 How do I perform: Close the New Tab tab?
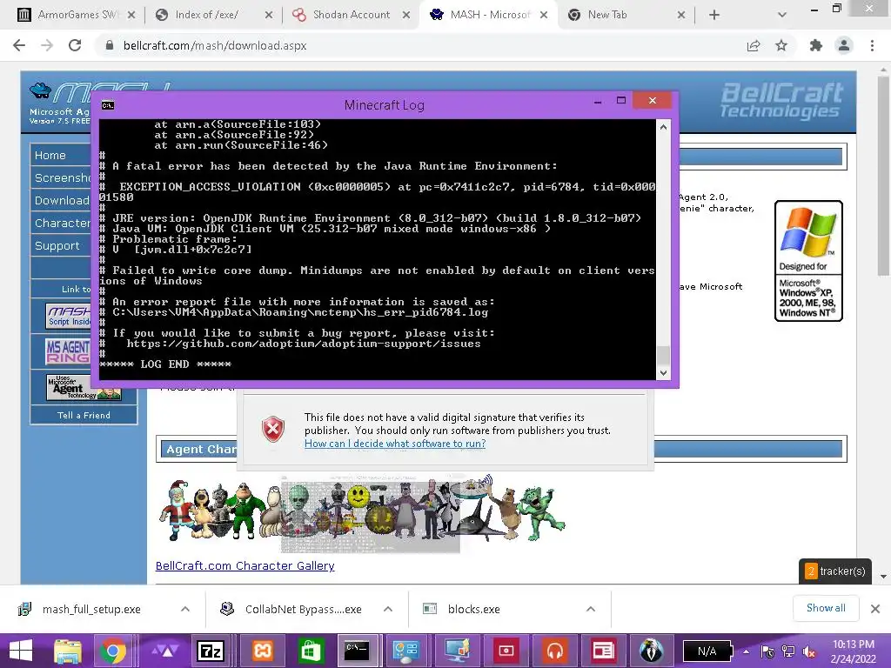(681, 15)
